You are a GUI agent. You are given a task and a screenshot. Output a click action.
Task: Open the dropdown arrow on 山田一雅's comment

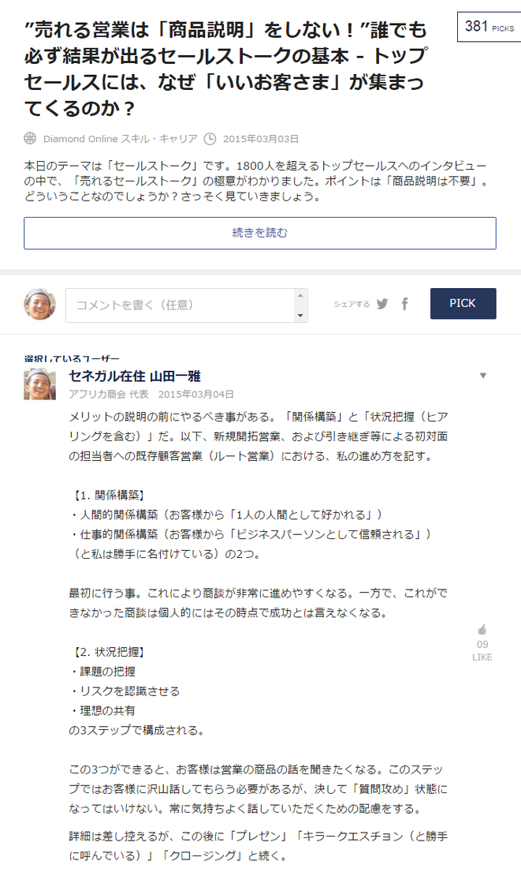pyautogui.click(x=483, y=376)
